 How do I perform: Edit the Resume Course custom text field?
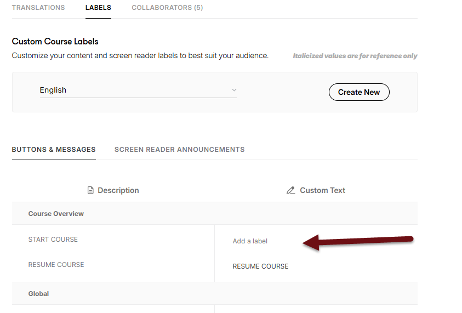click(x=260, y=266)
